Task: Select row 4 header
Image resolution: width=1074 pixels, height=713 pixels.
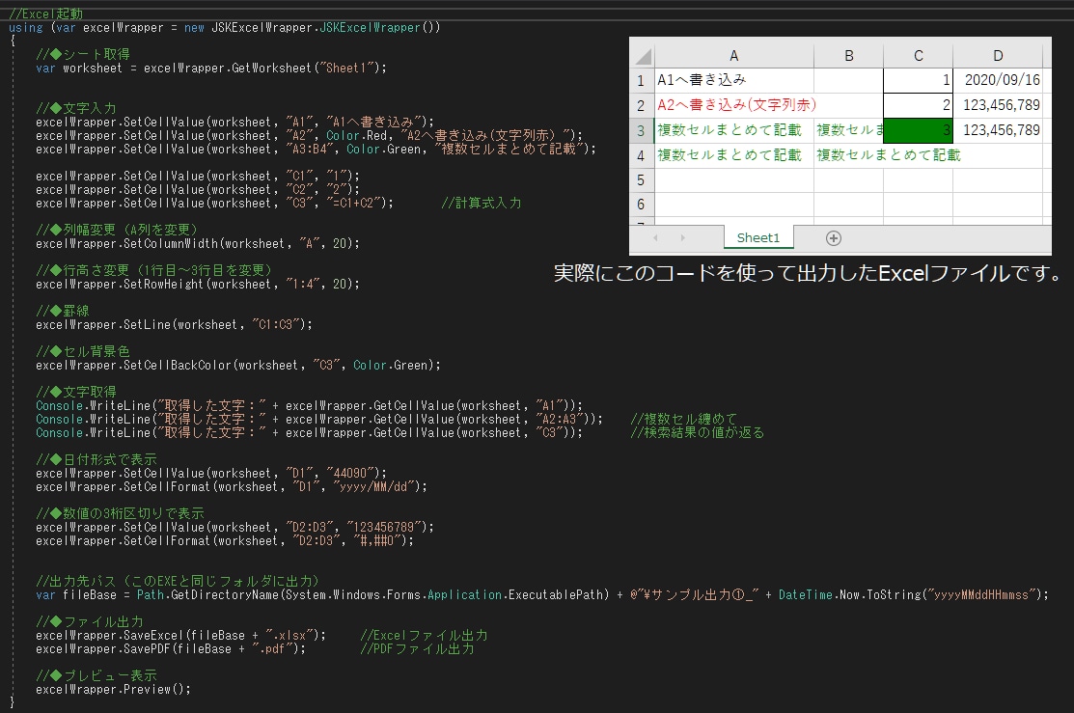Action: pos(641,155)
